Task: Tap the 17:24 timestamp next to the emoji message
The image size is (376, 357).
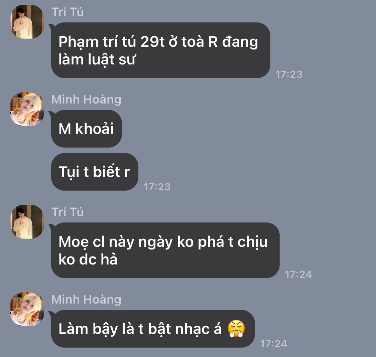Action: [x=274, y=344]
